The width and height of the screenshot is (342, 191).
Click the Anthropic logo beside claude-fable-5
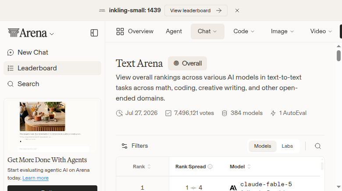233,188
